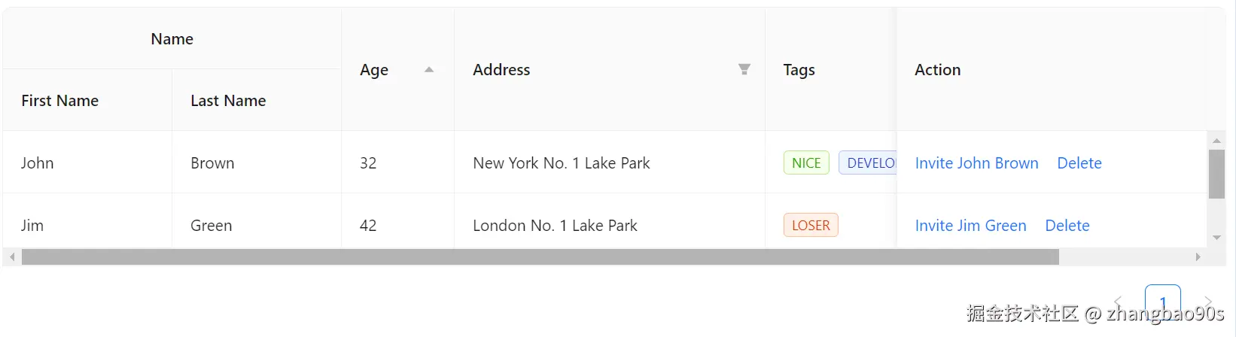Click the horizontal scrollbar right arrow
The height and width of the screenshot is (337, 1236).
click(x=1198, y=257)
